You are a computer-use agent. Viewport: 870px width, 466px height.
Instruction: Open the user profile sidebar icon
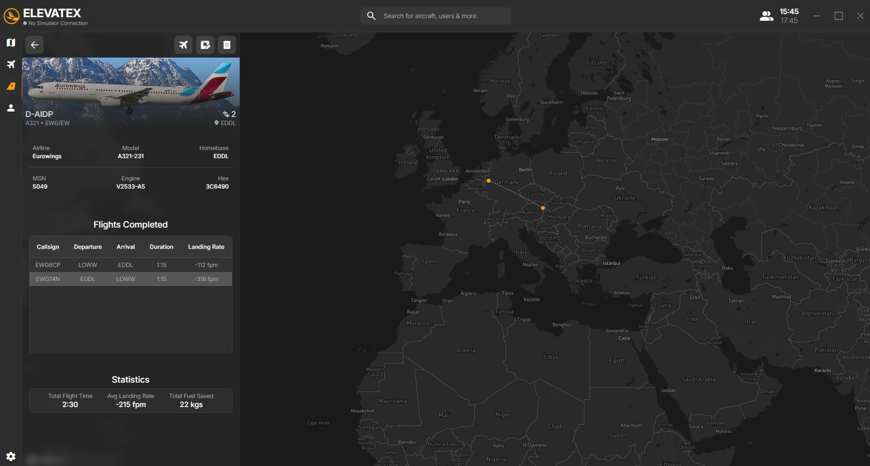[11, 108]
